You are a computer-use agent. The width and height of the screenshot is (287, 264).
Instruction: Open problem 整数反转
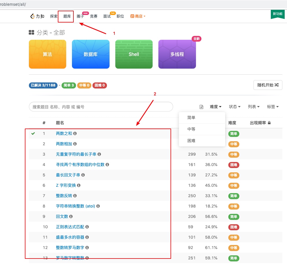point(64,196)
